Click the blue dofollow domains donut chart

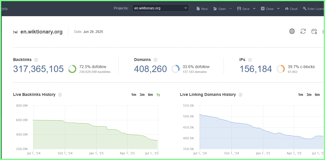175,69
